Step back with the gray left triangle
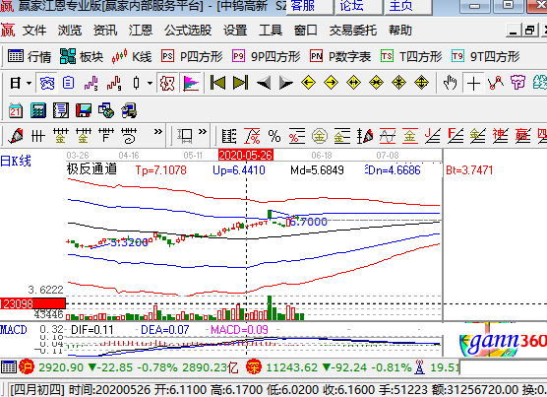The width and height of the screenshot is (547, 397). [x=264, y=83]
